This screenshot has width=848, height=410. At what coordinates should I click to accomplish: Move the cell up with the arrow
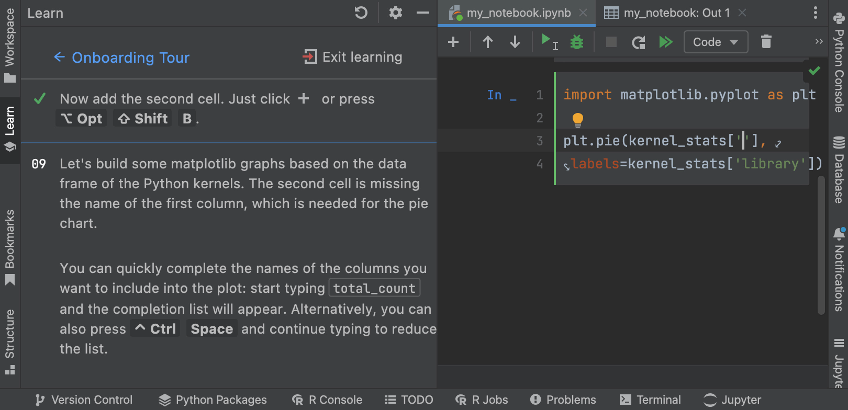click(487, 42)
